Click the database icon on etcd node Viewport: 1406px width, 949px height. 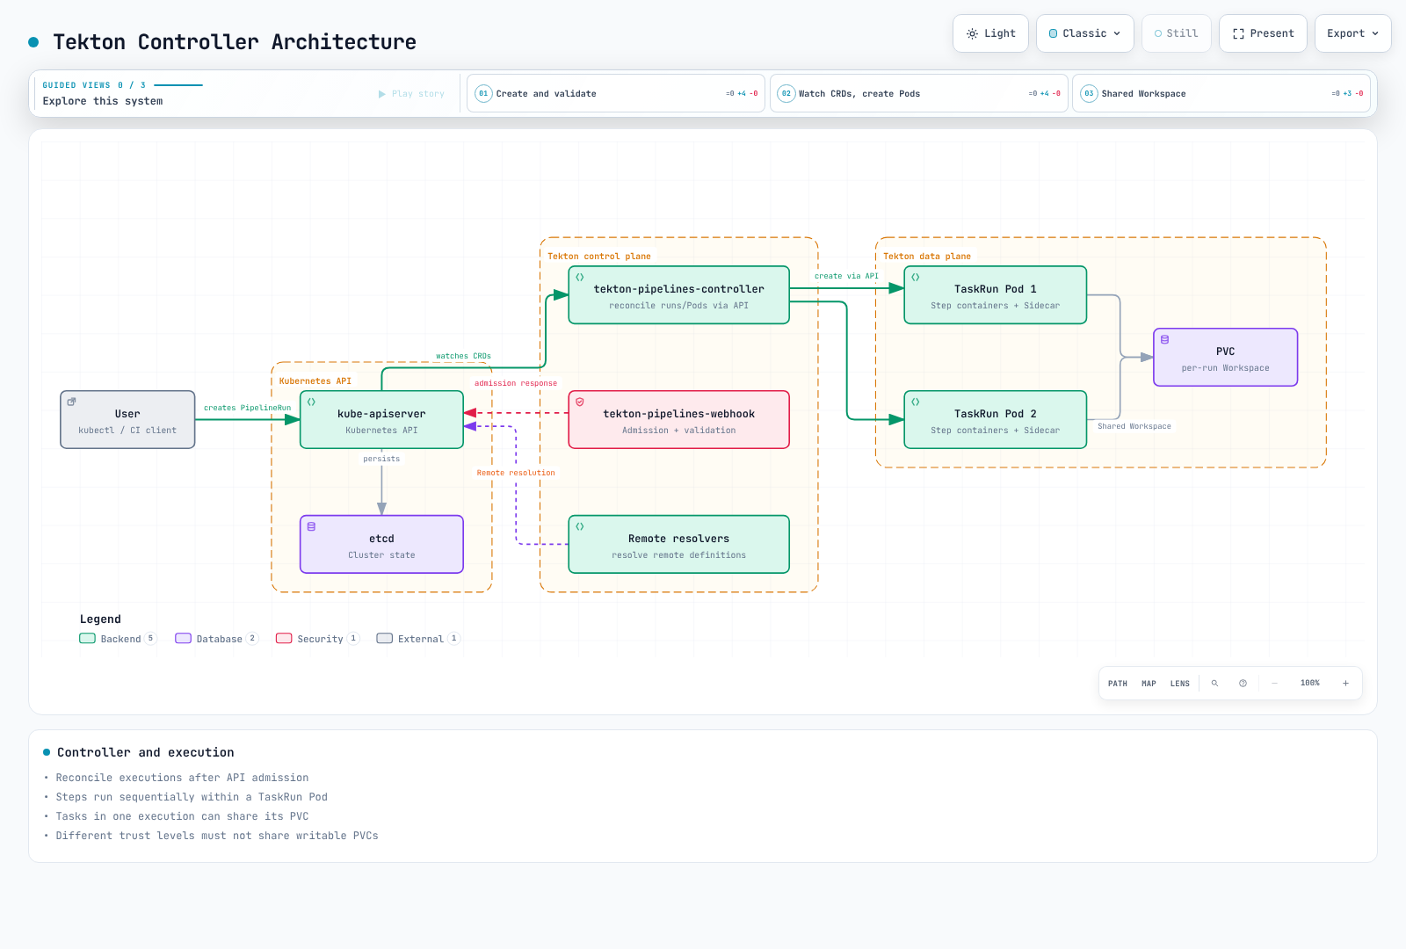[x=311, y=526]
